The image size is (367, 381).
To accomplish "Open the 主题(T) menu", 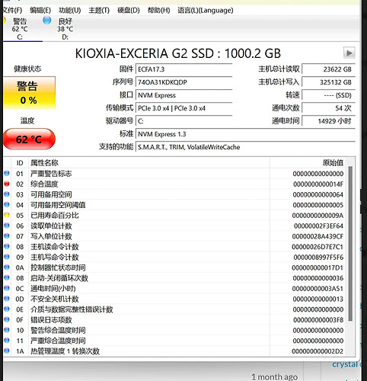I will 99,11.
